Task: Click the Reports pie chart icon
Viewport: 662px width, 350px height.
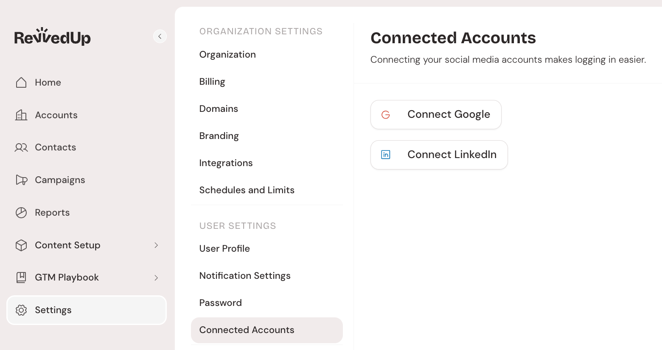Action: (x=21, y=213)
